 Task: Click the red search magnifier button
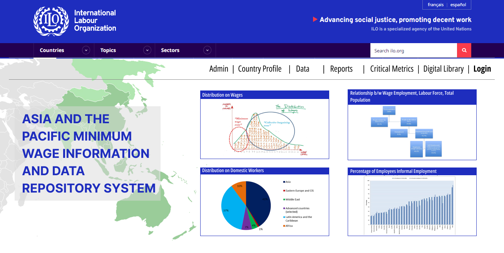[x=464, y=50]
